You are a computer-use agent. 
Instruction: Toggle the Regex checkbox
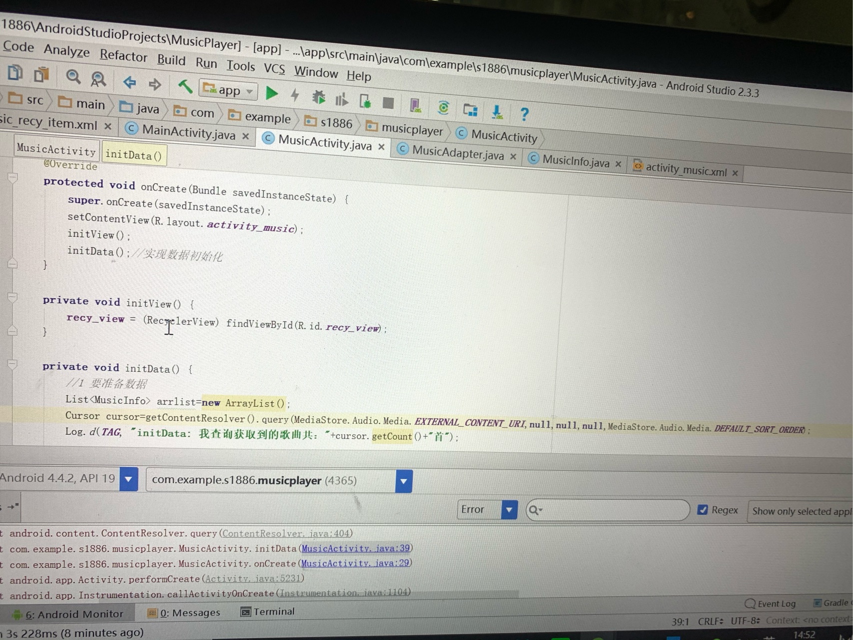point(703,509)
